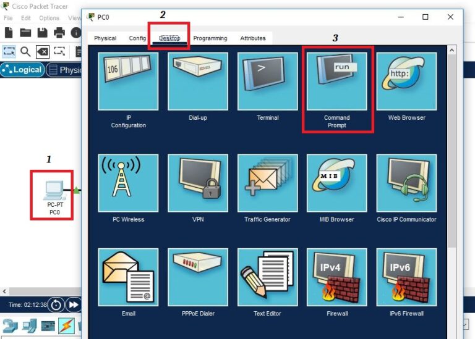Open the Dial-up app
The width and height of the screenshot is (475, 339).
pos(198,82)
